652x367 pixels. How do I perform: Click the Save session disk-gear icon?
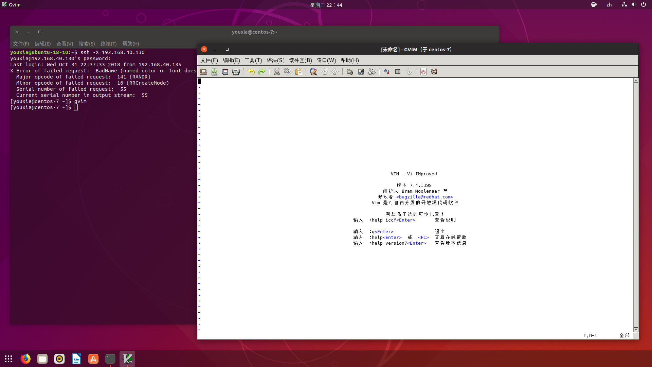(x=361, y=72)
